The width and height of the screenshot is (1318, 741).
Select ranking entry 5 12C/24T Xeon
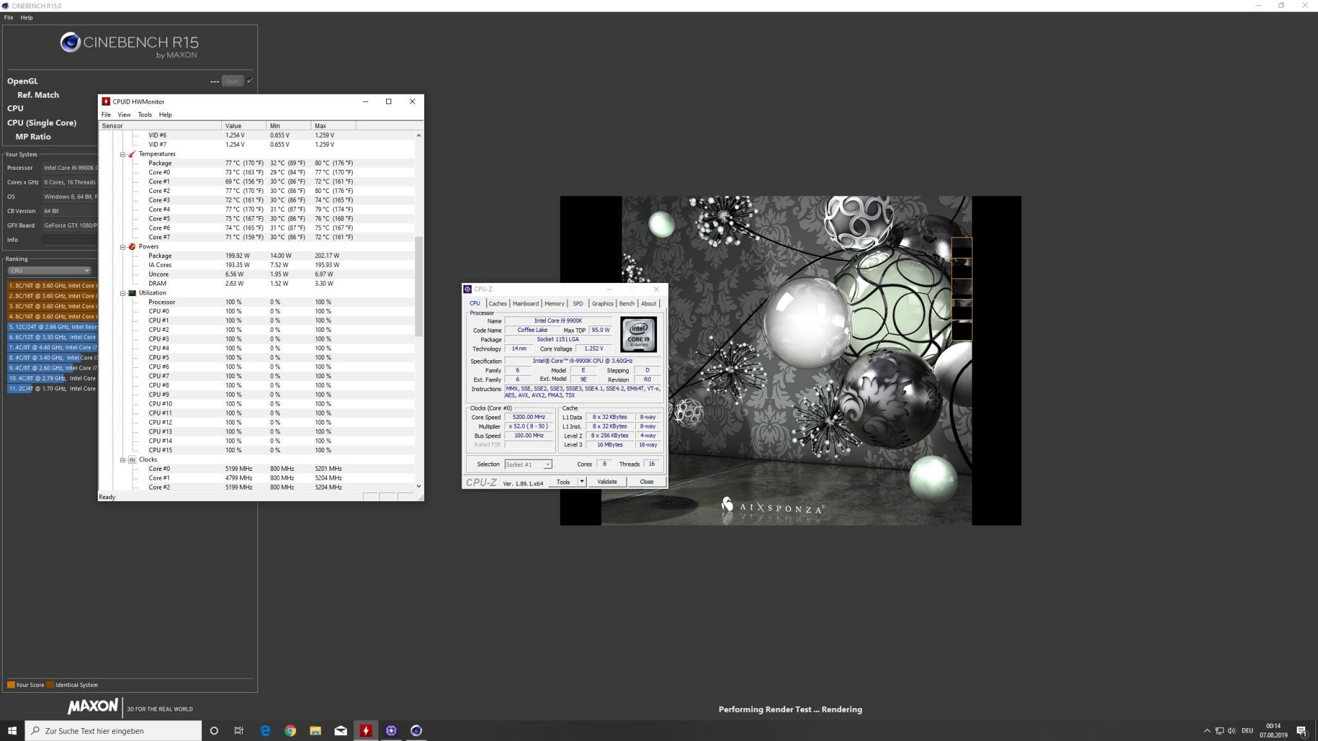[x=52, y=327]
